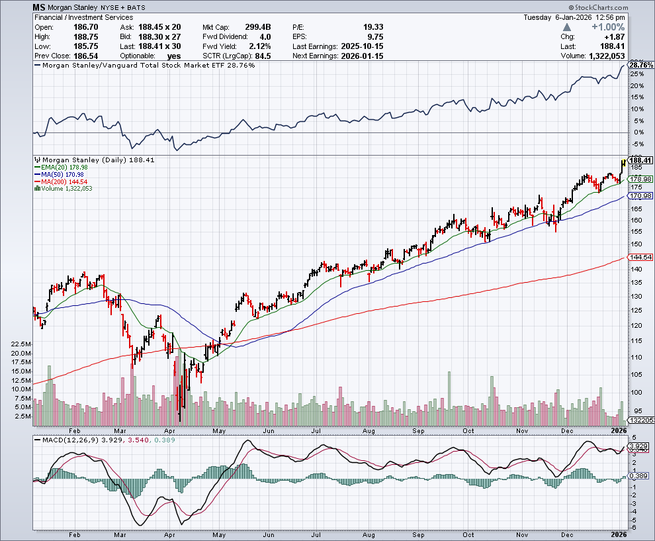
Task: Click the green EMA(20) legend line marker
Action: [x=37, y=168]
